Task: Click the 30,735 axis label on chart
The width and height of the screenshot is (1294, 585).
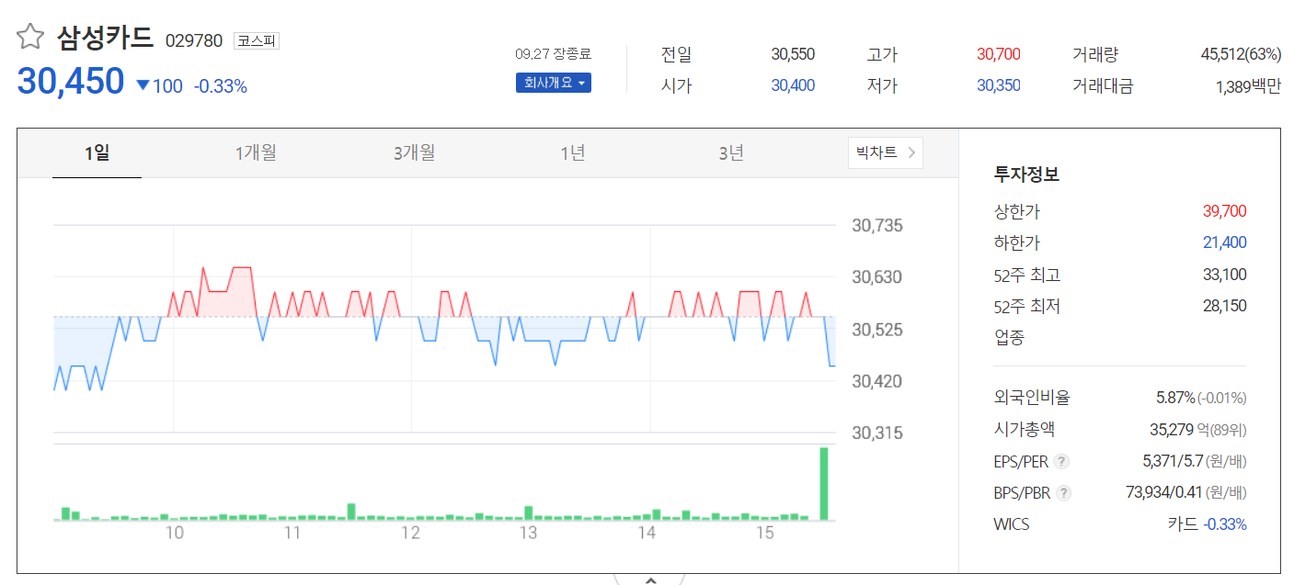Action: [x=877, y=226]
